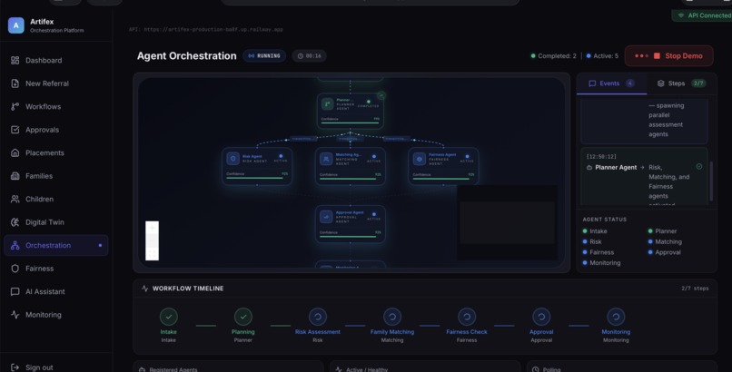This screenshot has width=732, height=372.
Task: Open Workflows via its branch icon
Action: coord(15,106)
